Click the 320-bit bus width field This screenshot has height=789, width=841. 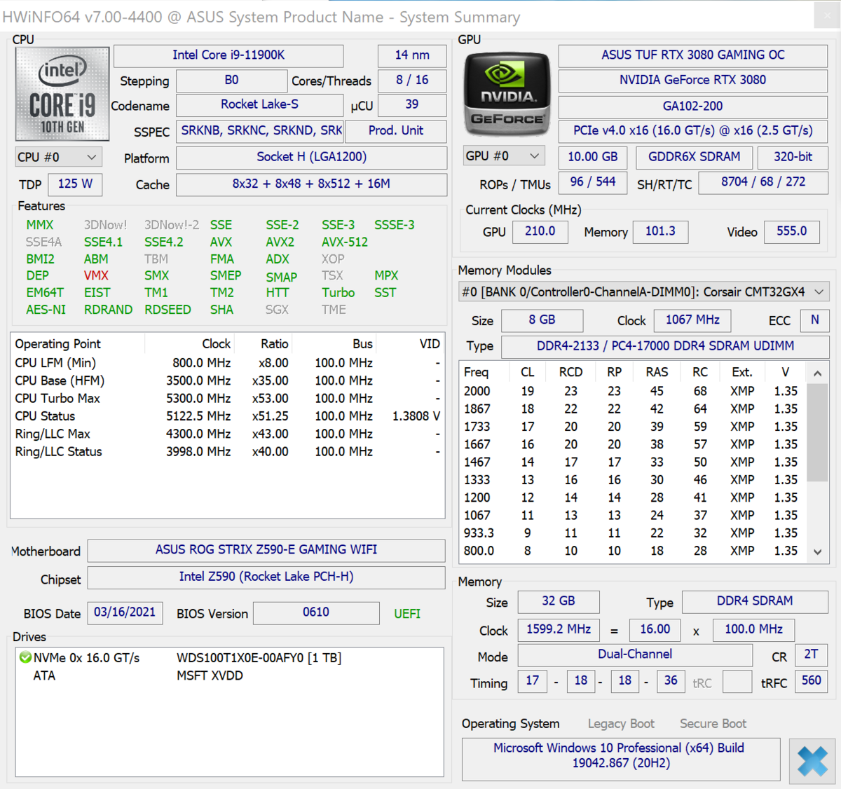[793, 157]
